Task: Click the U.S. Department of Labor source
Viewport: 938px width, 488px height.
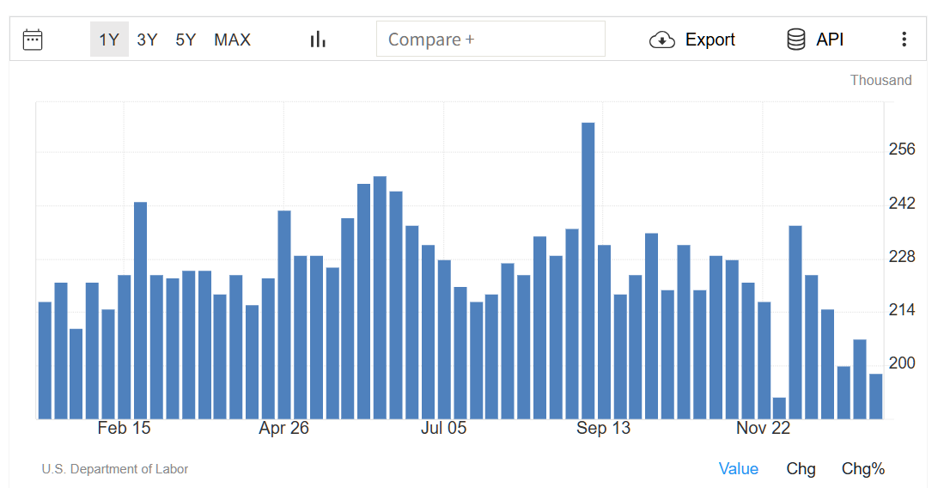Action: 115,469
